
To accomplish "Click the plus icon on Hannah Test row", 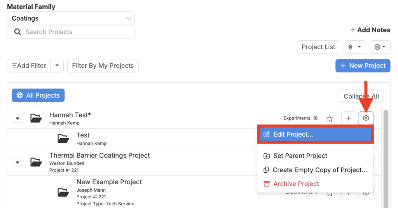I will coord(349,118).
